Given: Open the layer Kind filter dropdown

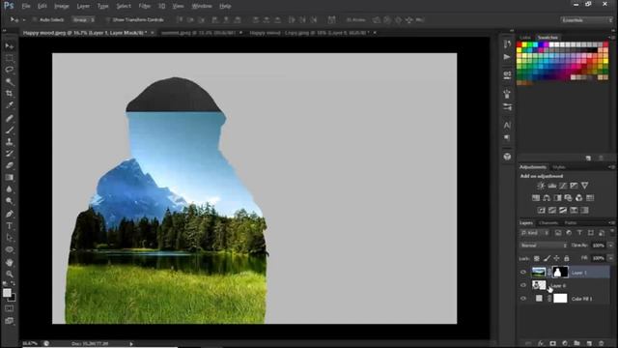Looking at the screenshot, I should click(x=535, y=233).
